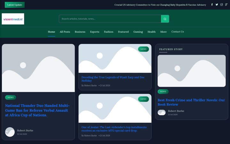
Task: Go to the Home menu item
Action: [x=51, y=32]
